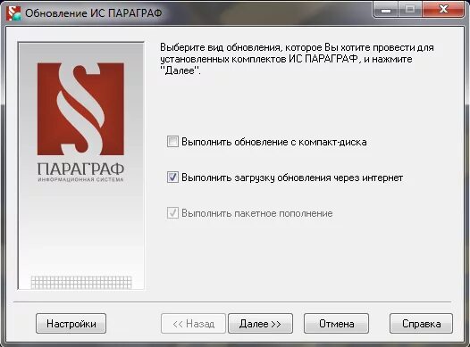Enable update from compact disc checkbox

(172, 142)
